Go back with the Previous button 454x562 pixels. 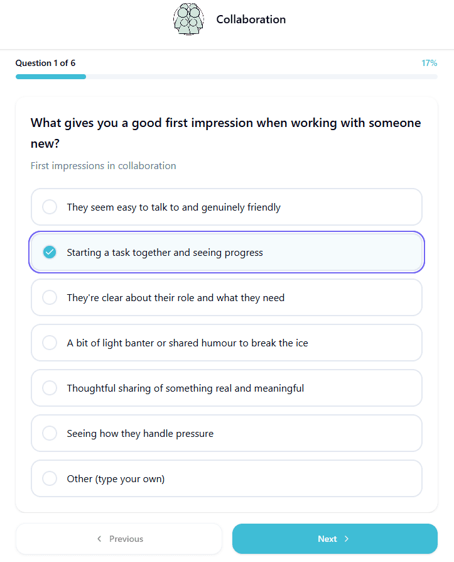pos(119,539)
